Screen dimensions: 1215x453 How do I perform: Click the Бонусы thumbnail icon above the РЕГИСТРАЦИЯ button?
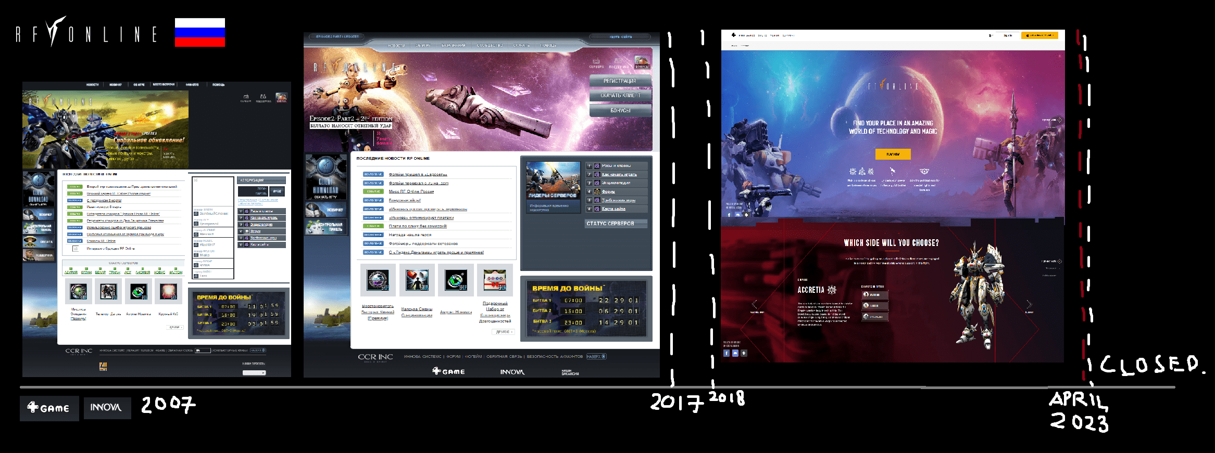point(642,61)
